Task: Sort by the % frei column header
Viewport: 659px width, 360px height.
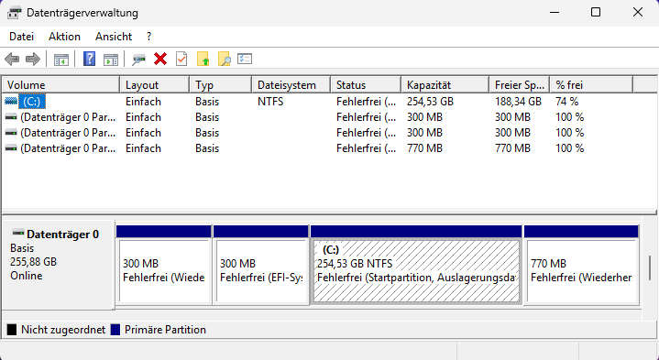Action: coord(591,85)
